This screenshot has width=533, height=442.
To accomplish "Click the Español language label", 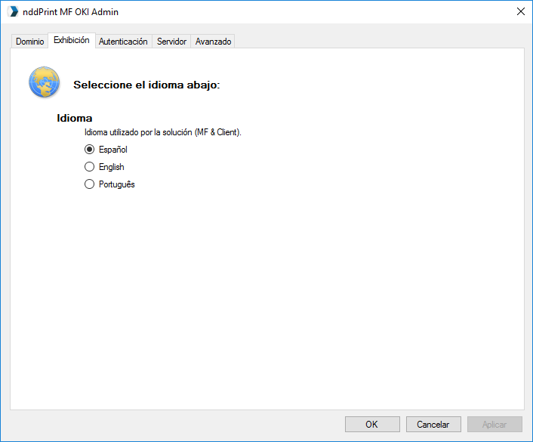I will [112, 150].
